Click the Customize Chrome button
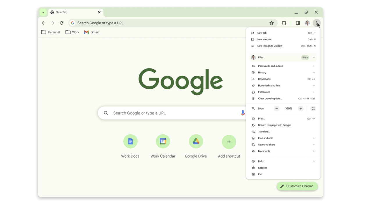The height and width of the screenshot is (209, 372). tap(297, 186)
